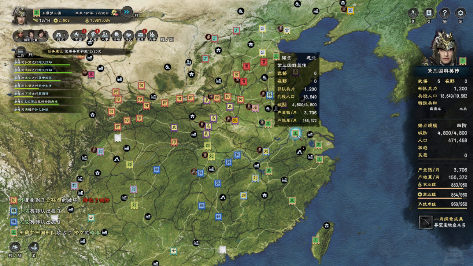The image size is (473, 266).
Task: Open the 国库 (treasury) icon with red alert
Action: [x=140, y=34]
